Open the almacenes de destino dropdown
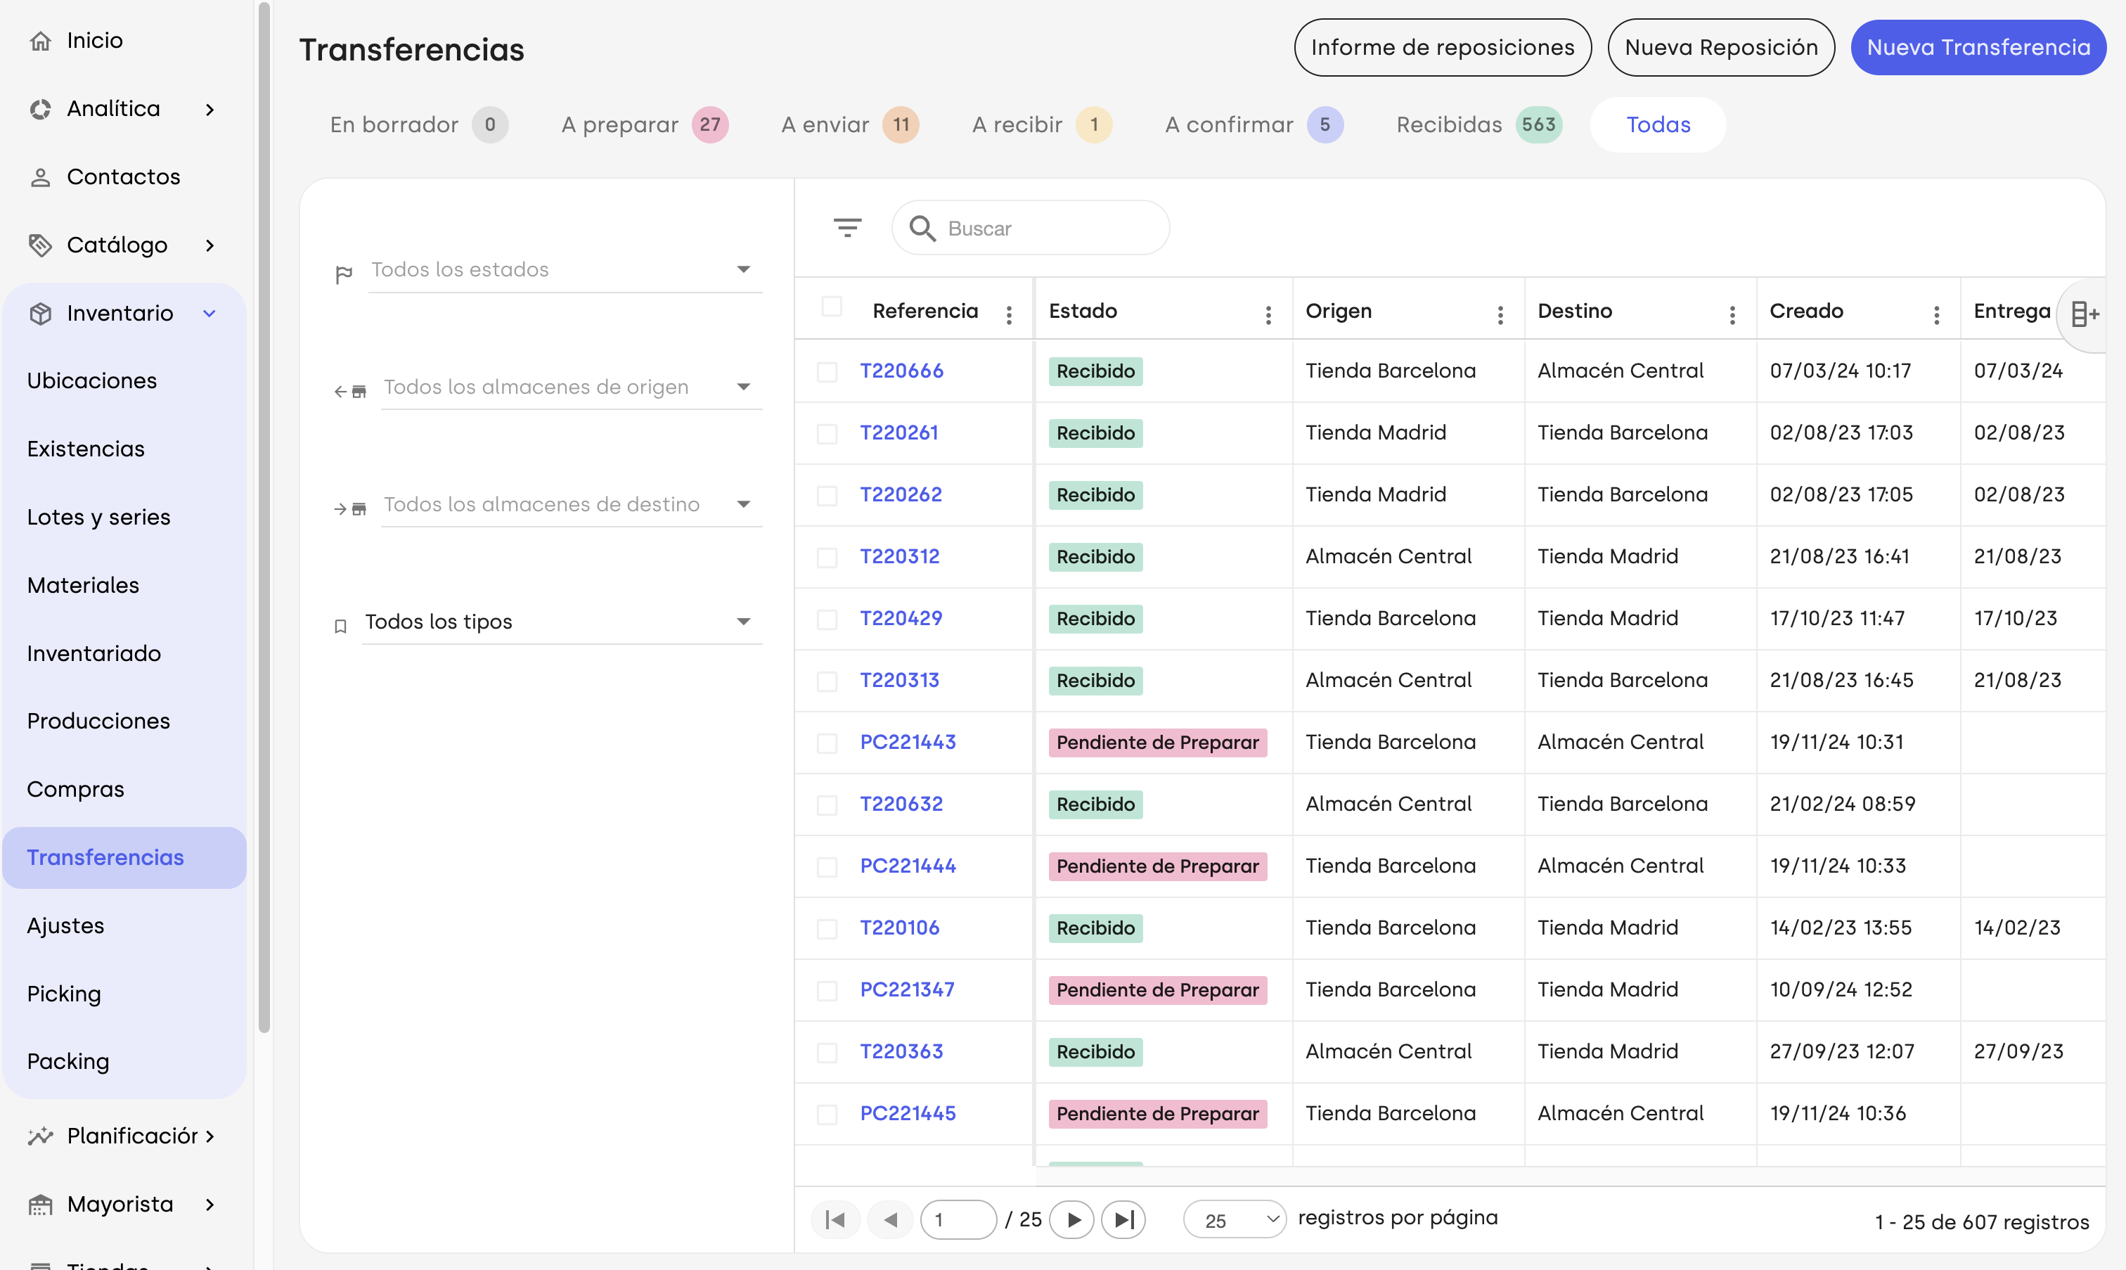 click(x=572, y=505)
